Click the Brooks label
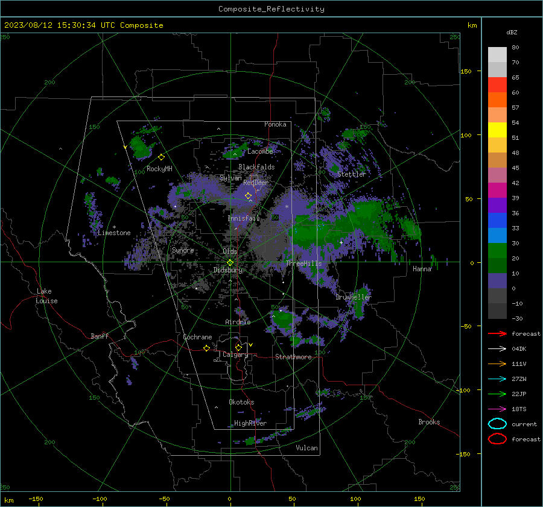543x507 pixels. 429,422
